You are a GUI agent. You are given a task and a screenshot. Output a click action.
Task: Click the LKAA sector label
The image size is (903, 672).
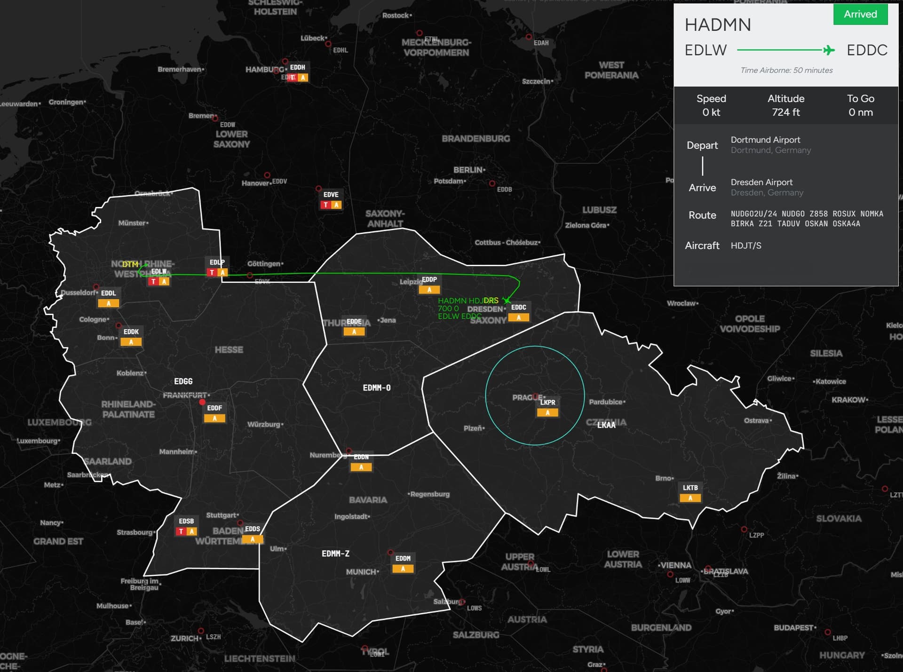(x=606, y=425)
